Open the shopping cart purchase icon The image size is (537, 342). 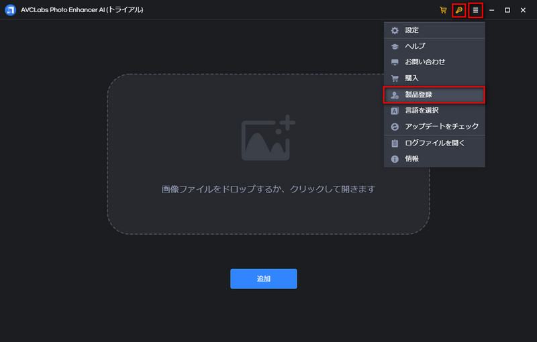point(443,10)
